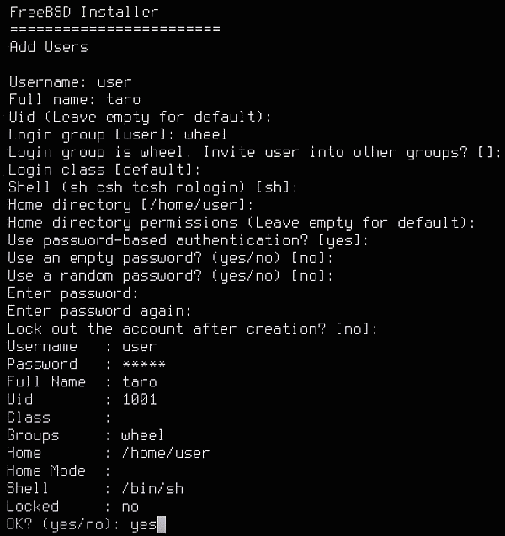Click the Full name value 'taro'
Image resolution: width=505 pixels, height=536 pixels.
click(123, 99)
